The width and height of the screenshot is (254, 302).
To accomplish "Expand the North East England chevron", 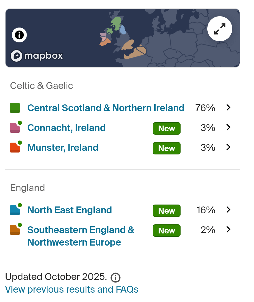I will (x=228, y=210).
